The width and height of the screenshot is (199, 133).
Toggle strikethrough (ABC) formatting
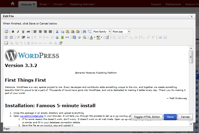[x=28, y=31]
